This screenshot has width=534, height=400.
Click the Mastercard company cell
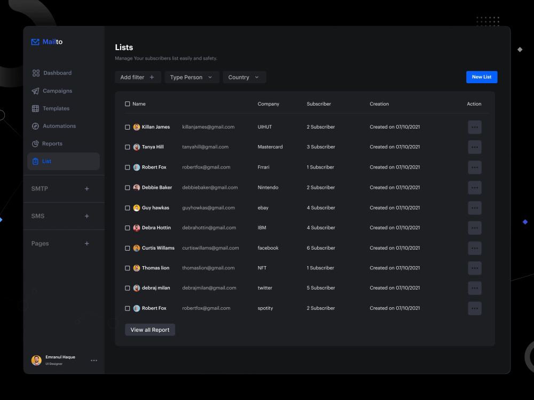click(270, 147)
